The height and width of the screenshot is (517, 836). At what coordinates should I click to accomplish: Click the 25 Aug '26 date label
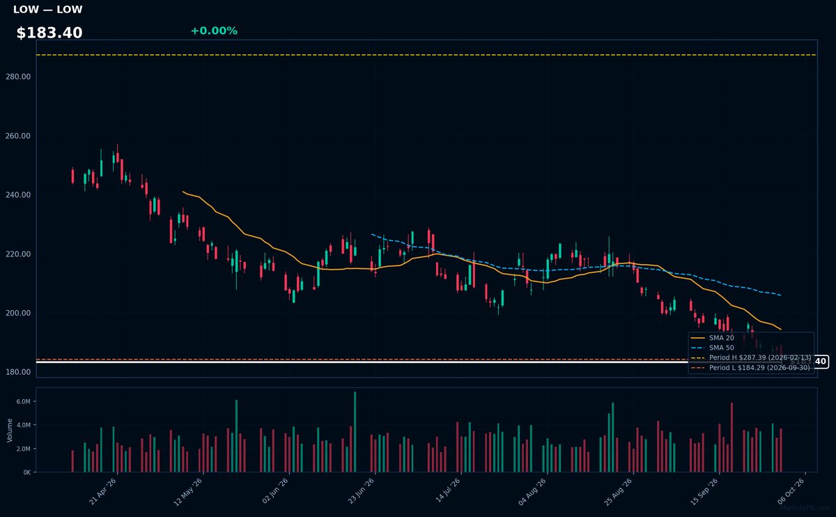pos(620,491)
